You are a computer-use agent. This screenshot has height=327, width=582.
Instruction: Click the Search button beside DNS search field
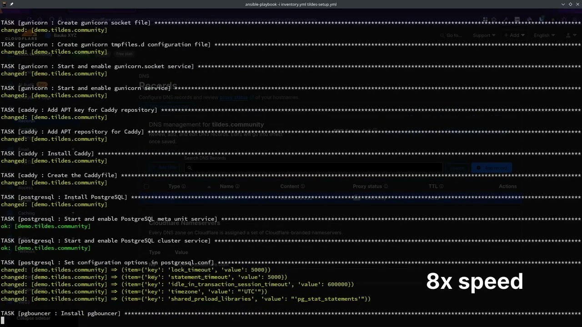(x=457, y=168)
